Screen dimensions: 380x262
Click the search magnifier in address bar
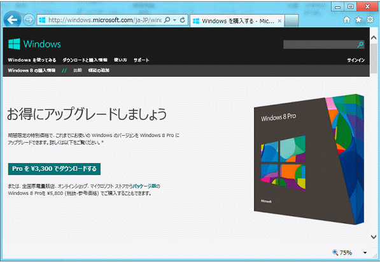click(167, 20)
